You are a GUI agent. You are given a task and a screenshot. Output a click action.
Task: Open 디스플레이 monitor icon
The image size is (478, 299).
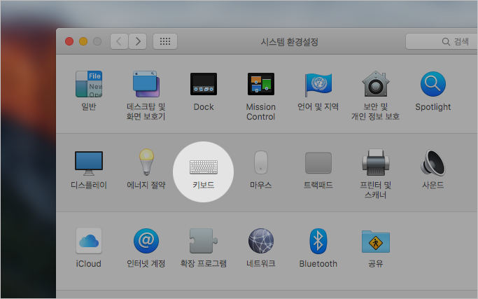point(89,163)
